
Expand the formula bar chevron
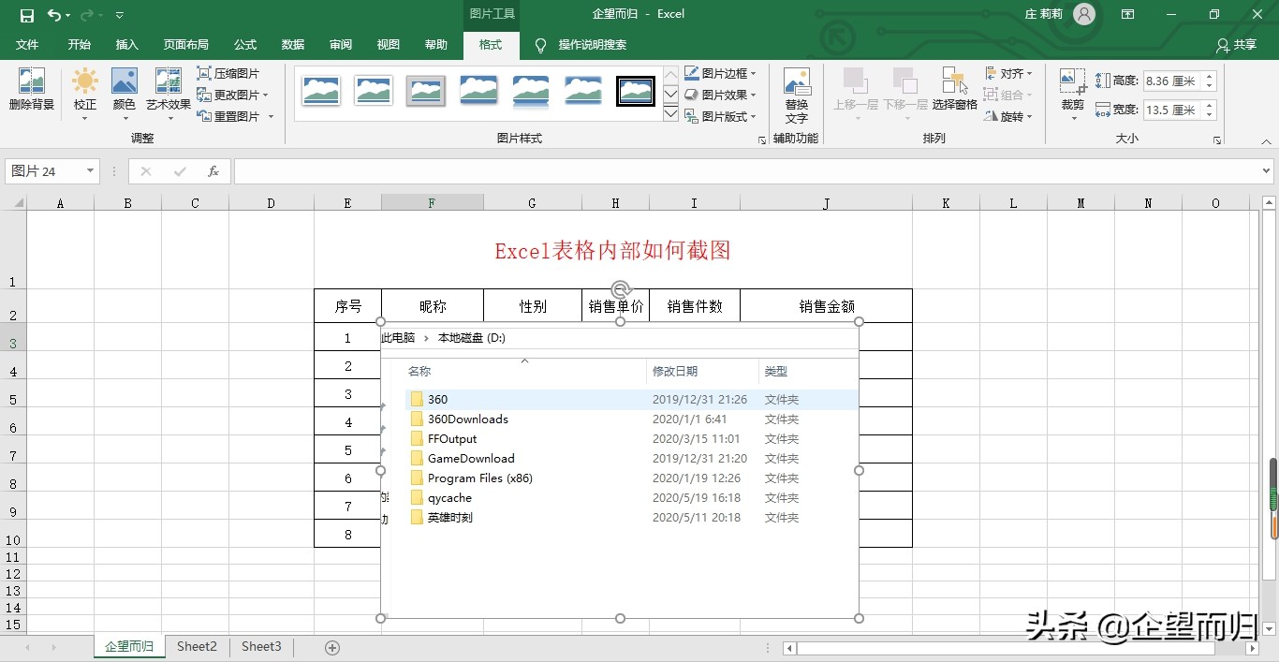(x=1267, y=171)
